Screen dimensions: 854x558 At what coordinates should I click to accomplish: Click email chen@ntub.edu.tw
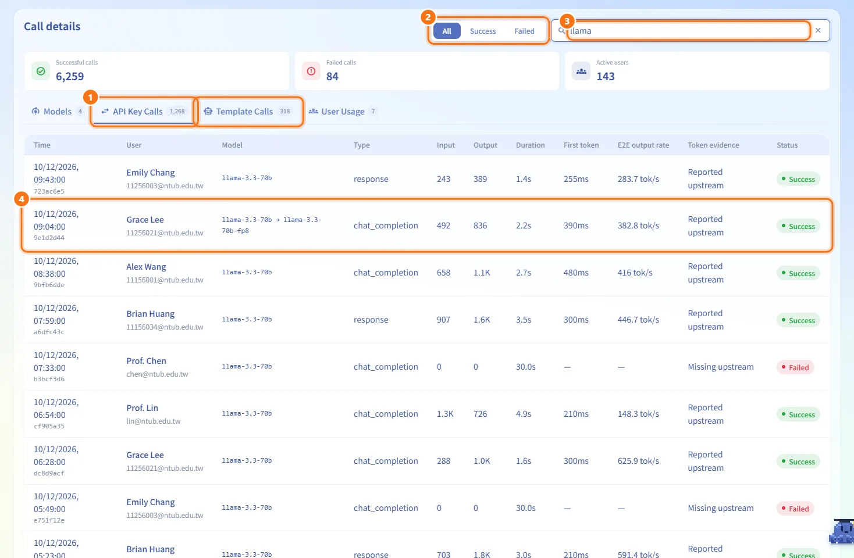[157, 374]
